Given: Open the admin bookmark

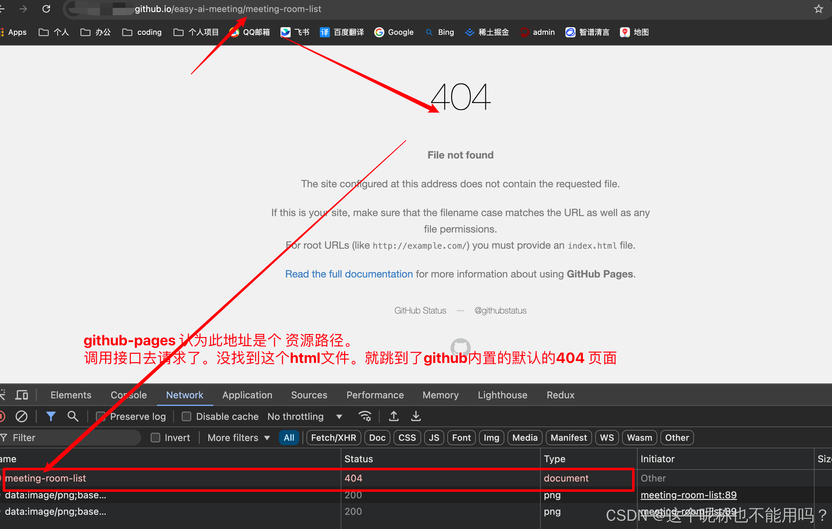Looking at the screenshot, I should [537, 32].
